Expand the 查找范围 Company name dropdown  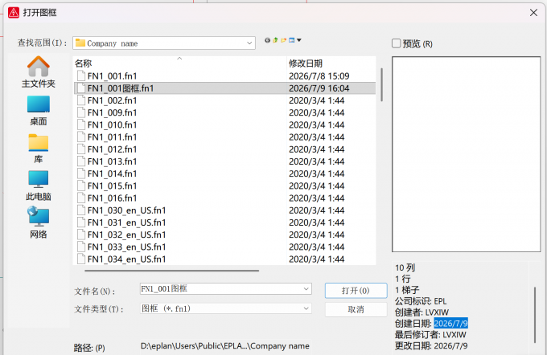click(x=249, y=43)
